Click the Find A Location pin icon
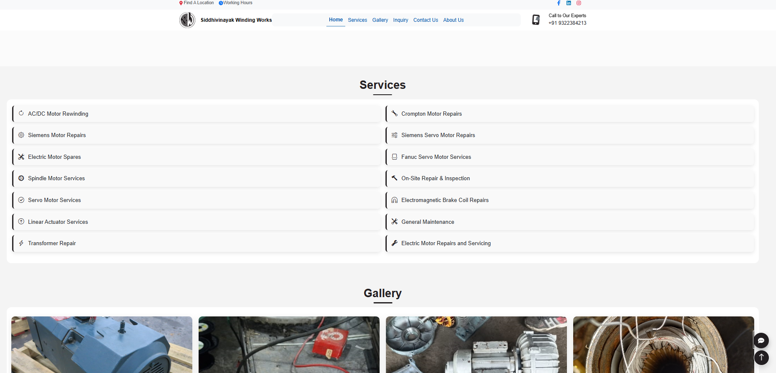The width and height of the screenshot is (776, 373). pyautogui.click(x=181, y=3)
